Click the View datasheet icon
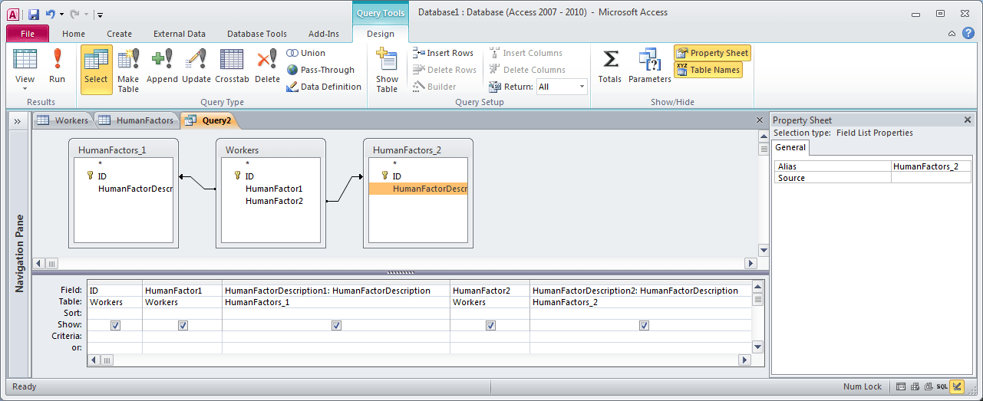Screen dimensions: 983x401 [x=25, y=60]
